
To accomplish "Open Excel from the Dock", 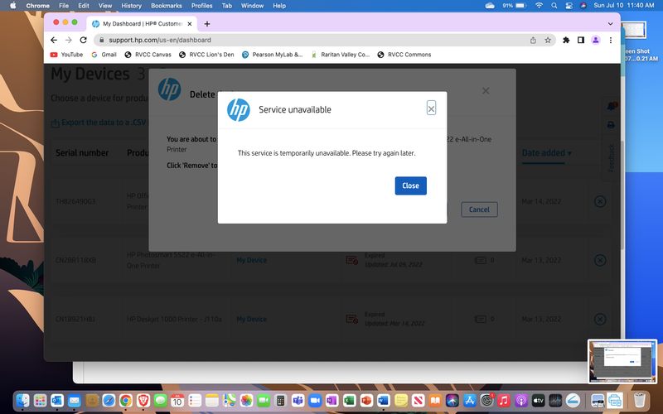I will (x=349, y=400).
